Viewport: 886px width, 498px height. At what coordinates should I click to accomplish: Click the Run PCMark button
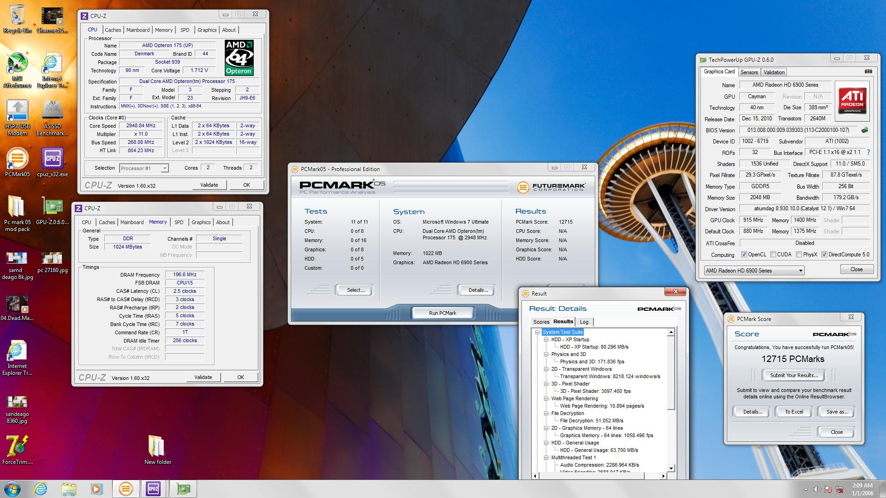point(443,313)
